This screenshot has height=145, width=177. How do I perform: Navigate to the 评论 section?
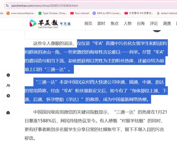[x=154, y=23]
